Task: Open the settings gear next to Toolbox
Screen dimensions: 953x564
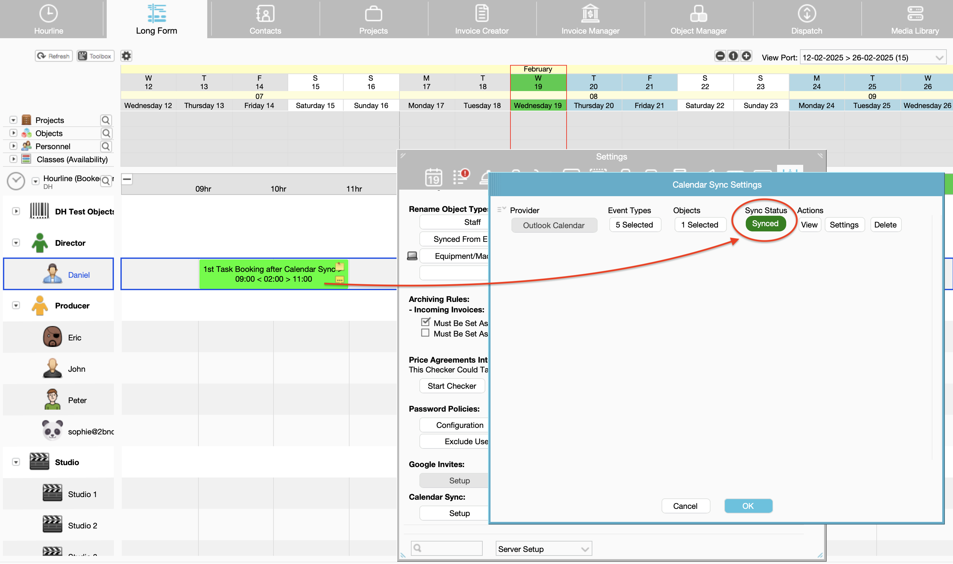Action: [x=126, y=56]
